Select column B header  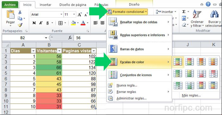(49, 45)
